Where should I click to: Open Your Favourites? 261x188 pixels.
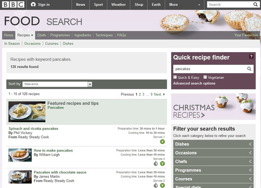(246, 35)
